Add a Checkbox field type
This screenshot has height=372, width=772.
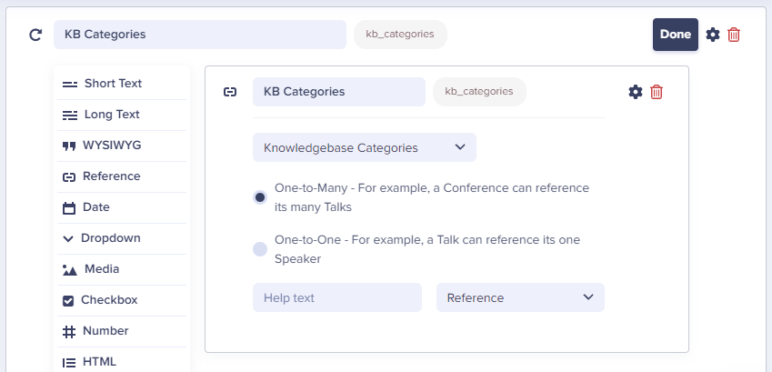pyautogui.click(x=122, y=300)
